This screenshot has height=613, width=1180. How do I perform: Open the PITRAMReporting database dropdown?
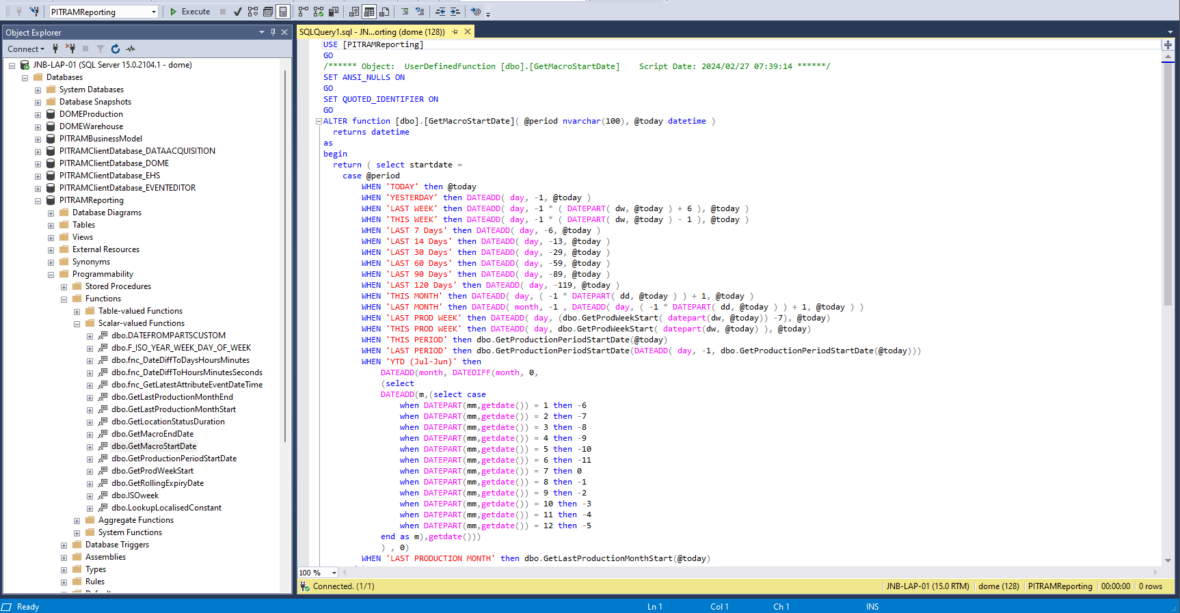pyautogui.click(x=154, y=12)
